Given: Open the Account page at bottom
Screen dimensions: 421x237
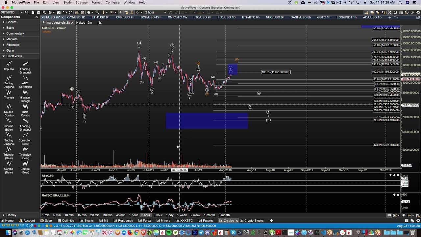Looking at the screenshot, I should click(x=27, y=221).
